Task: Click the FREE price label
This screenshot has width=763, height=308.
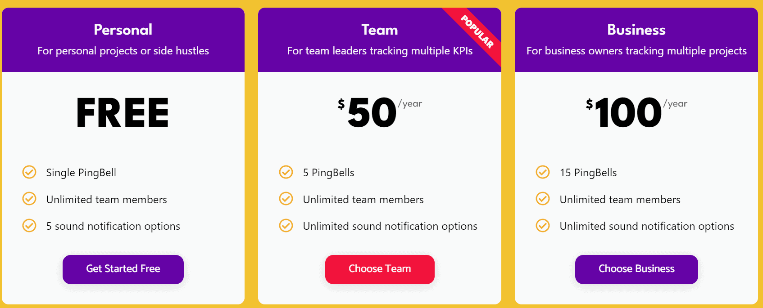Action: [x=123, y=112]
